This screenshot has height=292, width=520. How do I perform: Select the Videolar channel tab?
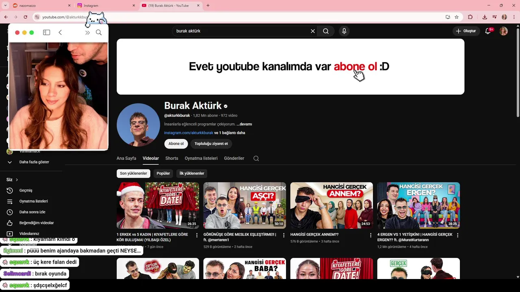151,159
